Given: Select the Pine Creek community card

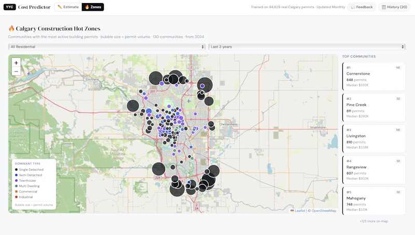Looking at the screenshot, I should click(374, 108).
